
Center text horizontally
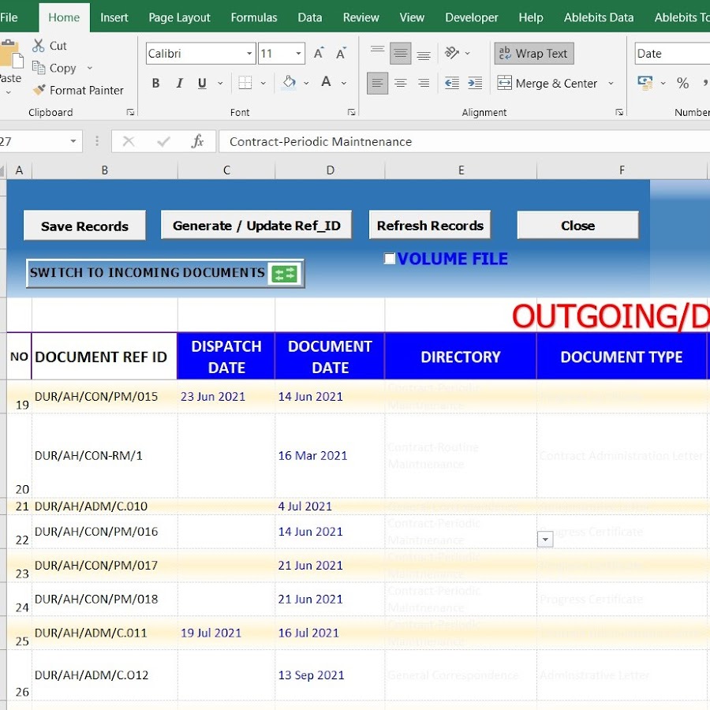click(x=400, y=83)
